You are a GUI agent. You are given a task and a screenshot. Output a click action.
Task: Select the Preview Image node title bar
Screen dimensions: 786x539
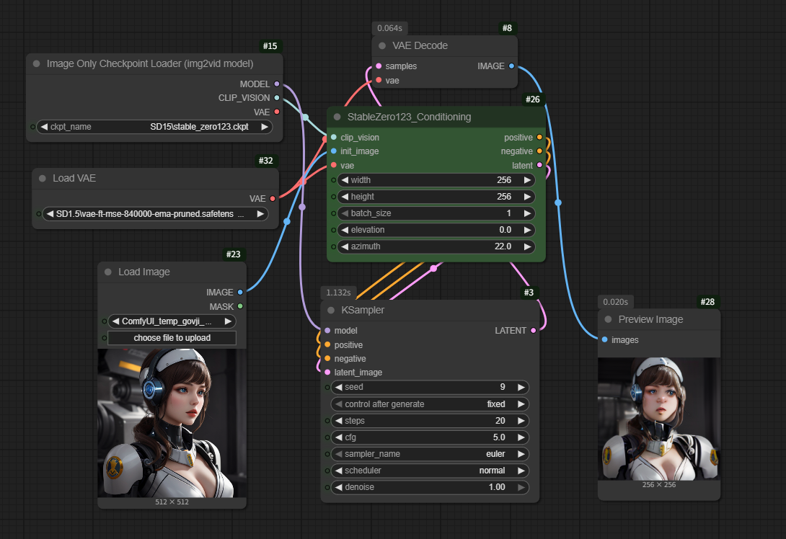[x=650, y=319]
